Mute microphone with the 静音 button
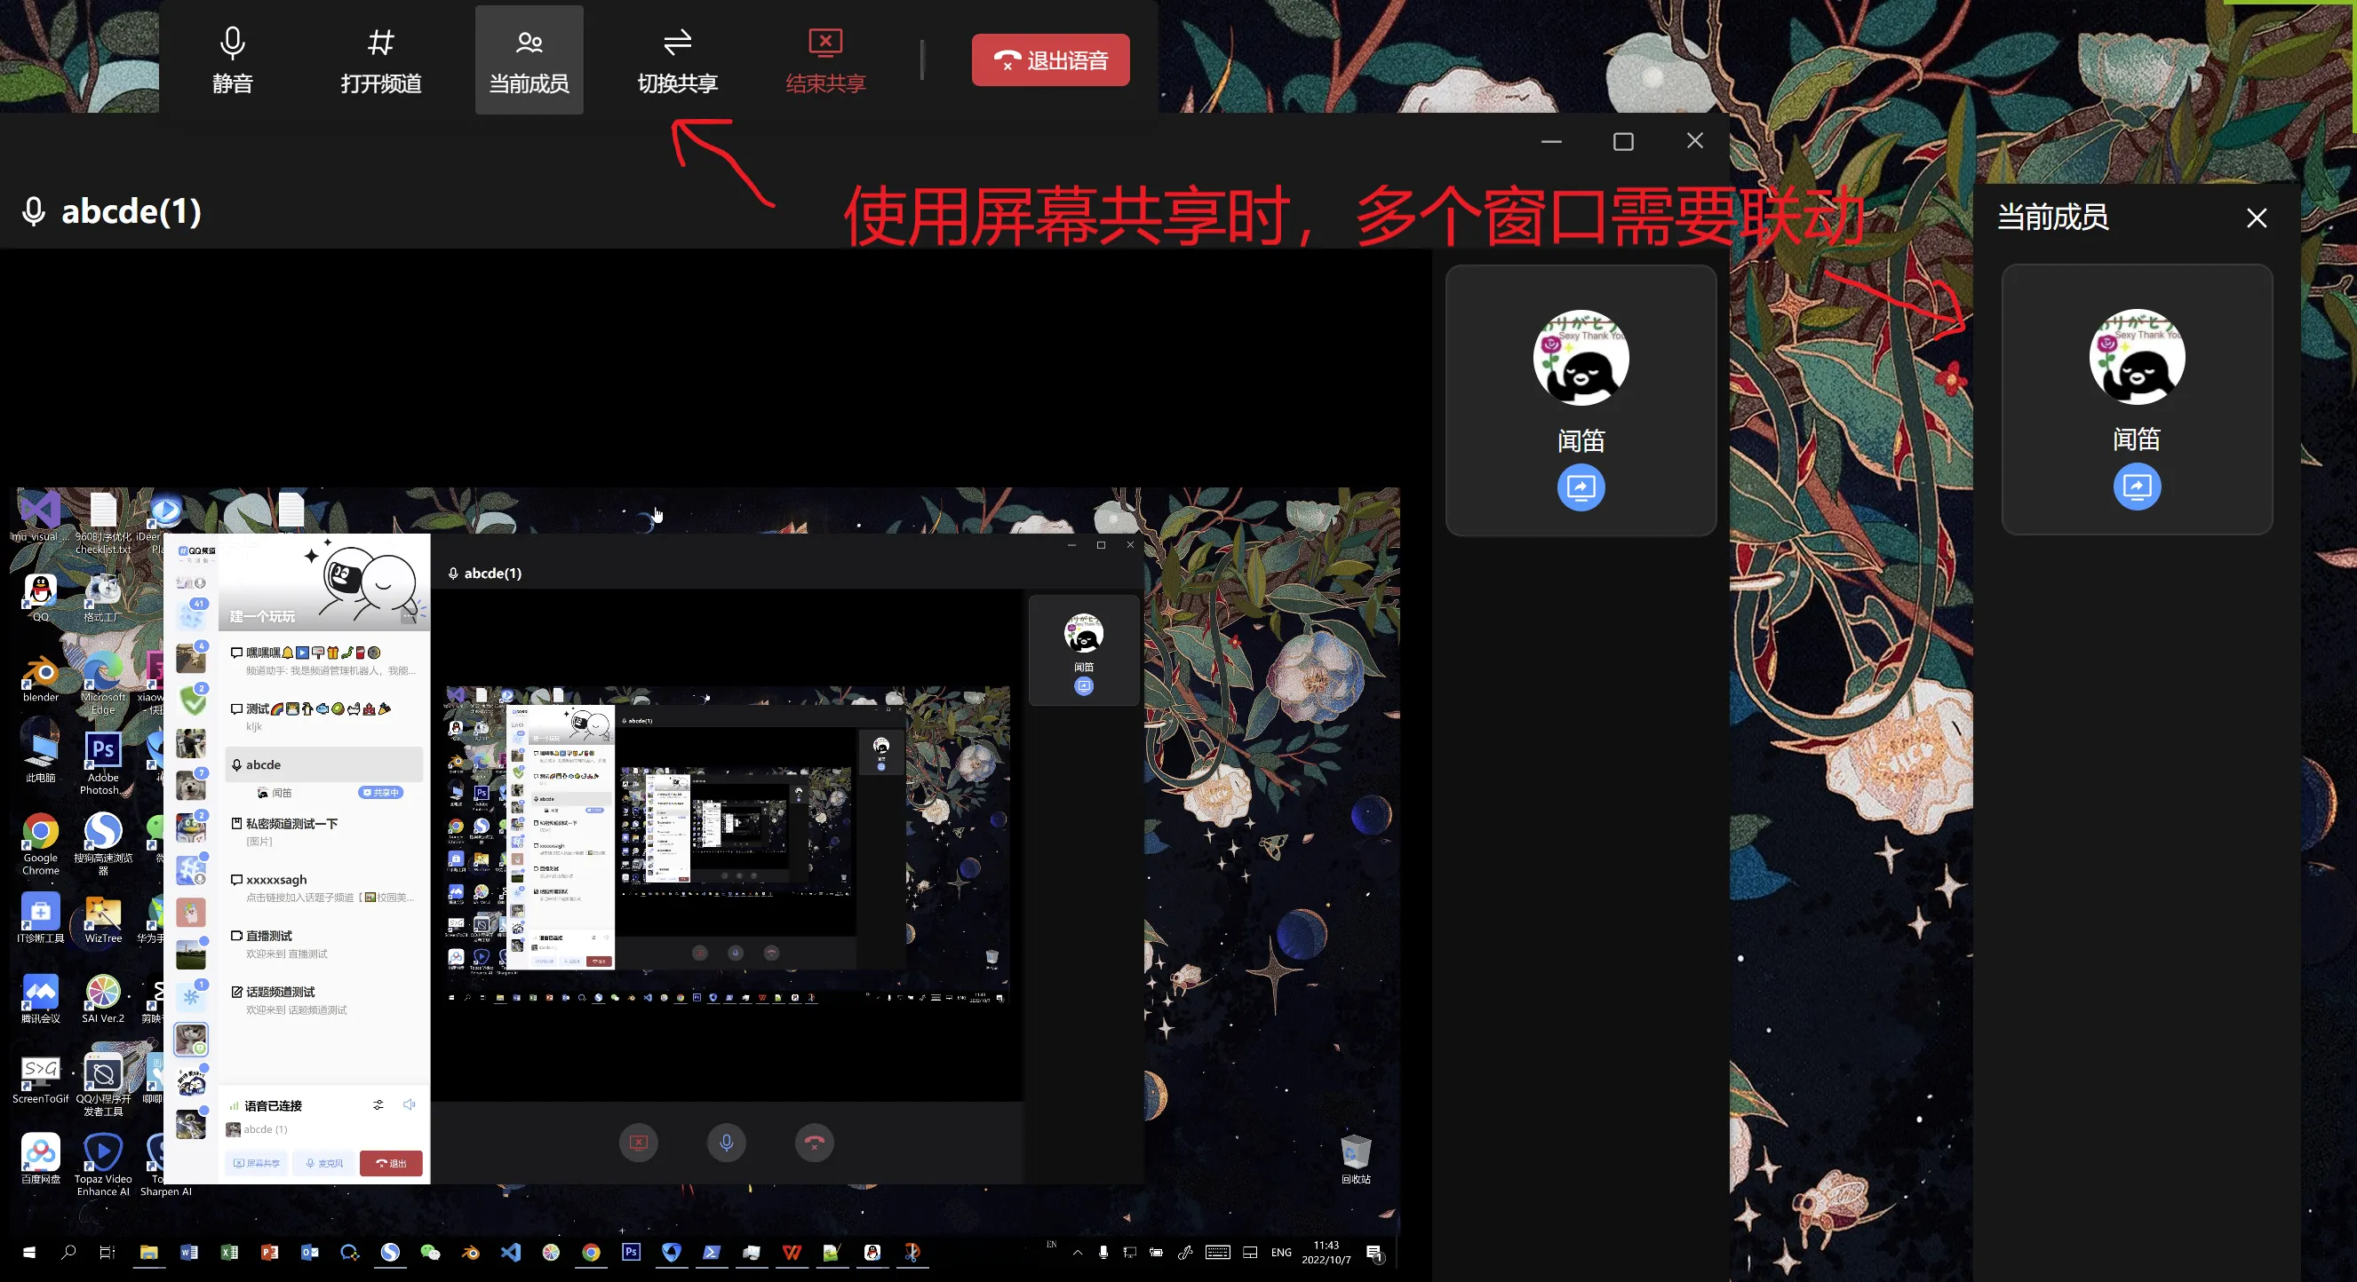Viewport: 2357px width, 1282px height. coord(233,59)
